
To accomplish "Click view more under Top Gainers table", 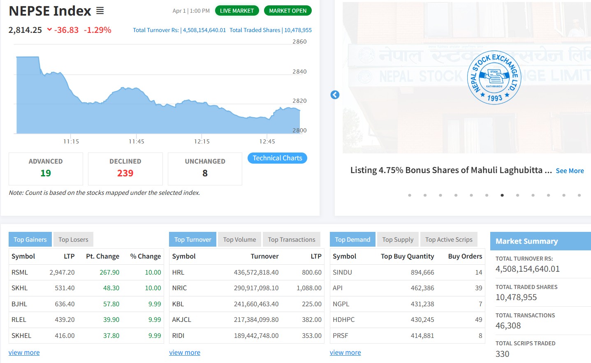I will (x=24, y=352).
